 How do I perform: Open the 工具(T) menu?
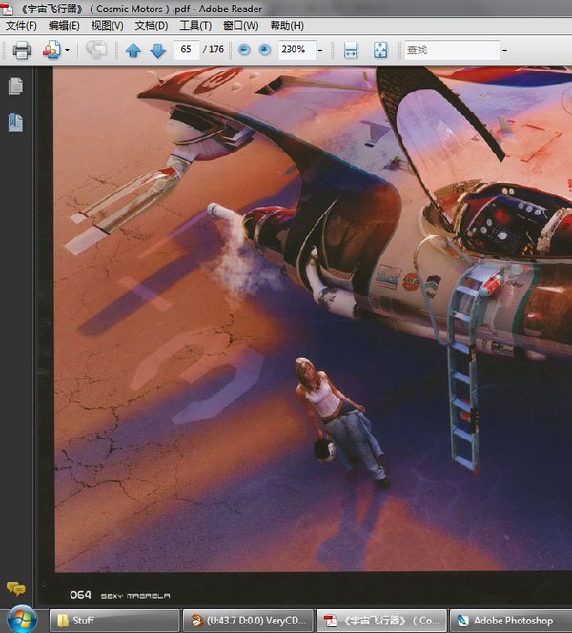click(195, 26)
